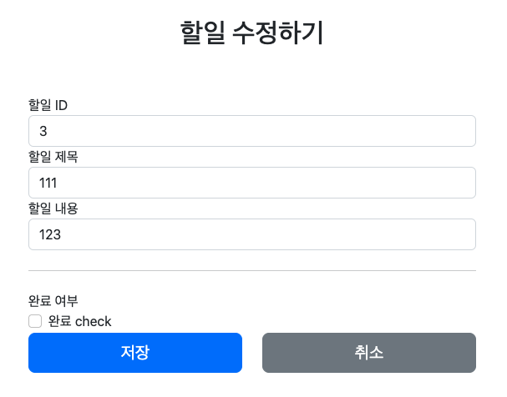Toggle the 완료 check checkbox
The height and width of the screenshot is (397, 507).
point(35,321)
